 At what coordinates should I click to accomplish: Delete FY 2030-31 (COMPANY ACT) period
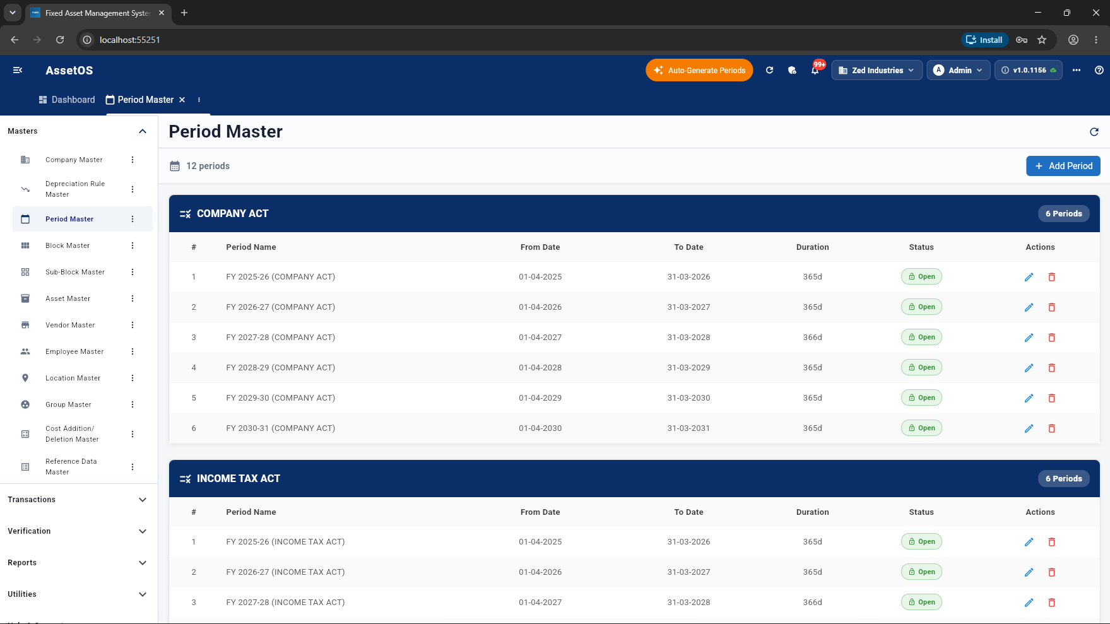click(1052, 428)
